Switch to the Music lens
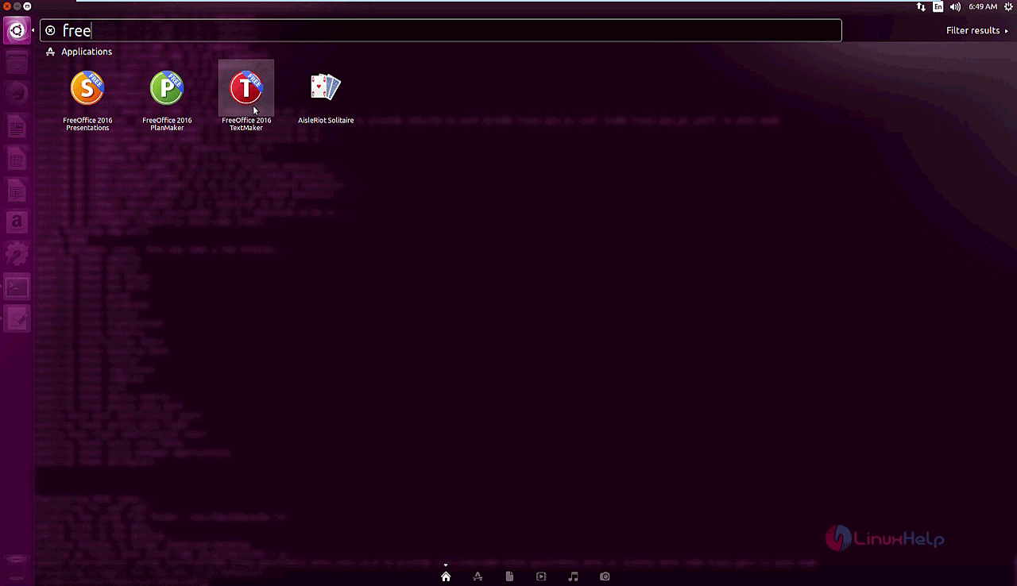Screen dimensions: 1017x586 (x=573, y=576)
